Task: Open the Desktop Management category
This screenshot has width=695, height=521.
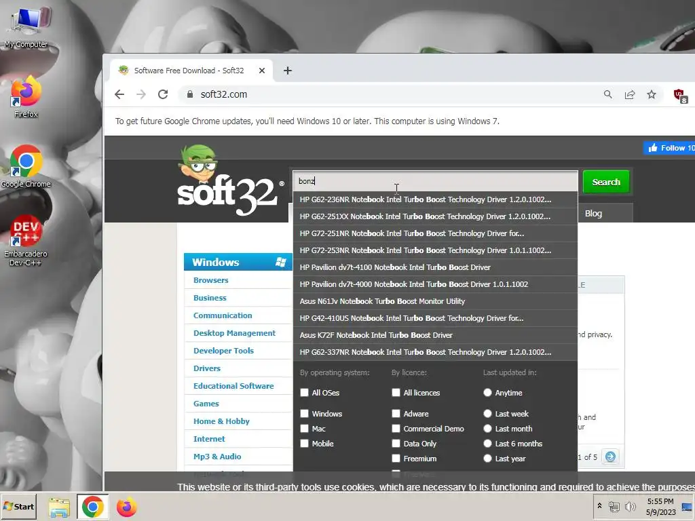Action: (234, 333)
